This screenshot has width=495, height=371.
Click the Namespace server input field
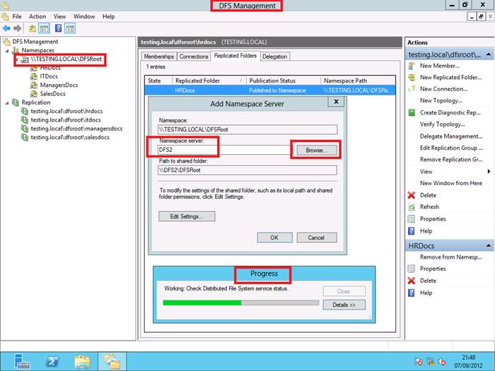[x=224, y=150]
